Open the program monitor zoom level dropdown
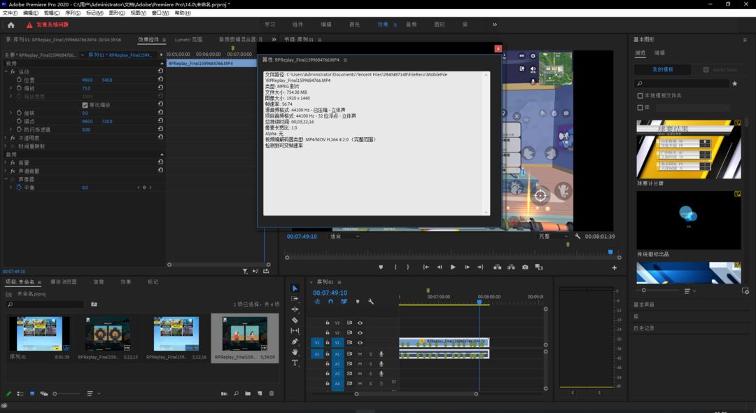 [344, 236]
